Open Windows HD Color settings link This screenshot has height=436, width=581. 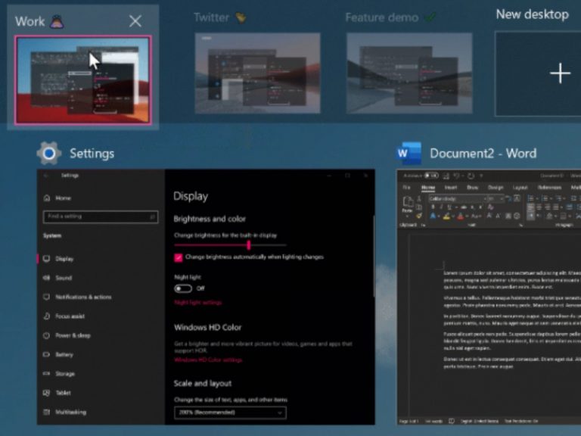tap(208, 360)
